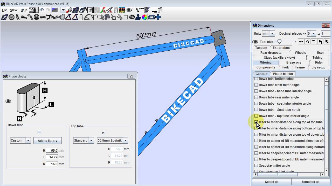Open the document text icon in the toolbar
Viewport: 332px width, 186px height.
(116, 10)
